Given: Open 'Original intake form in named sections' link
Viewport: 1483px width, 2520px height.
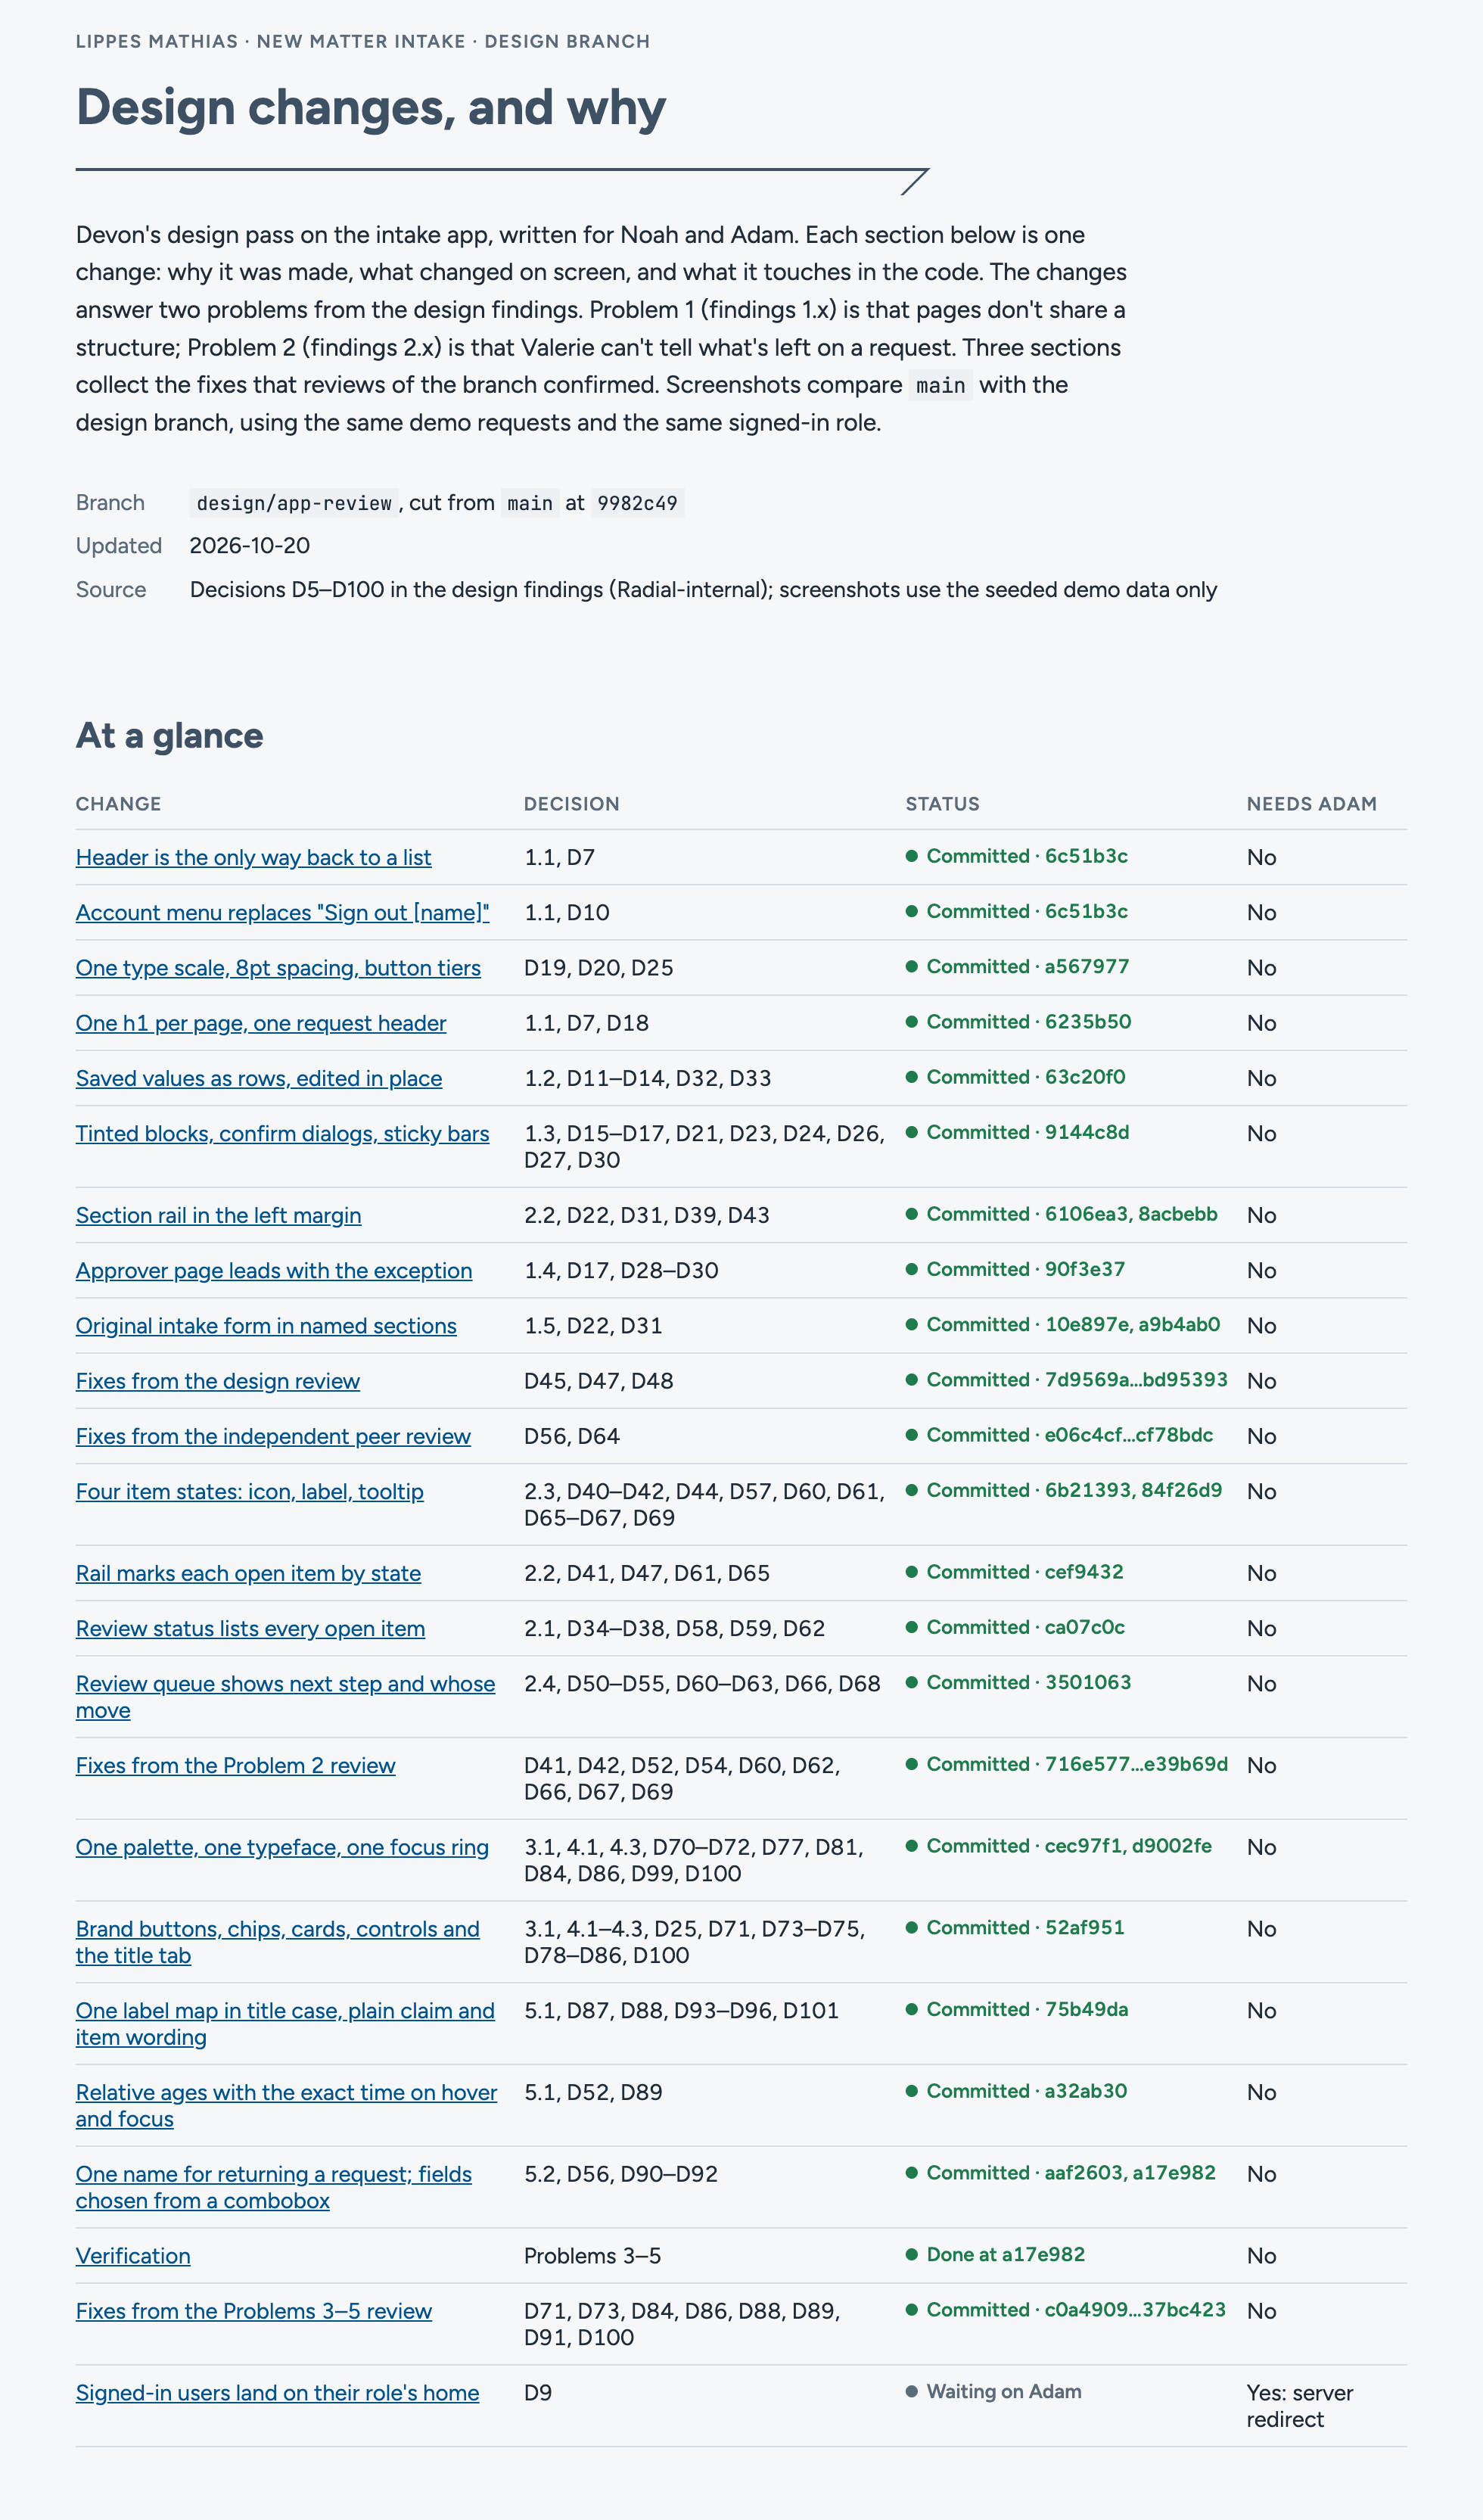Looking at the screenshot, I should (x=266, y=1325).
